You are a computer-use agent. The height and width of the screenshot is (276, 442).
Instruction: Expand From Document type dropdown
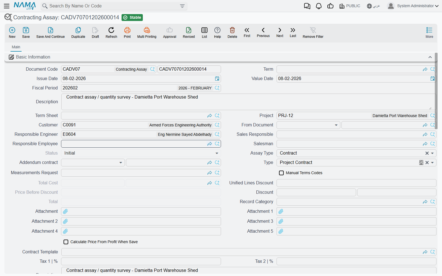click(336, 125)
